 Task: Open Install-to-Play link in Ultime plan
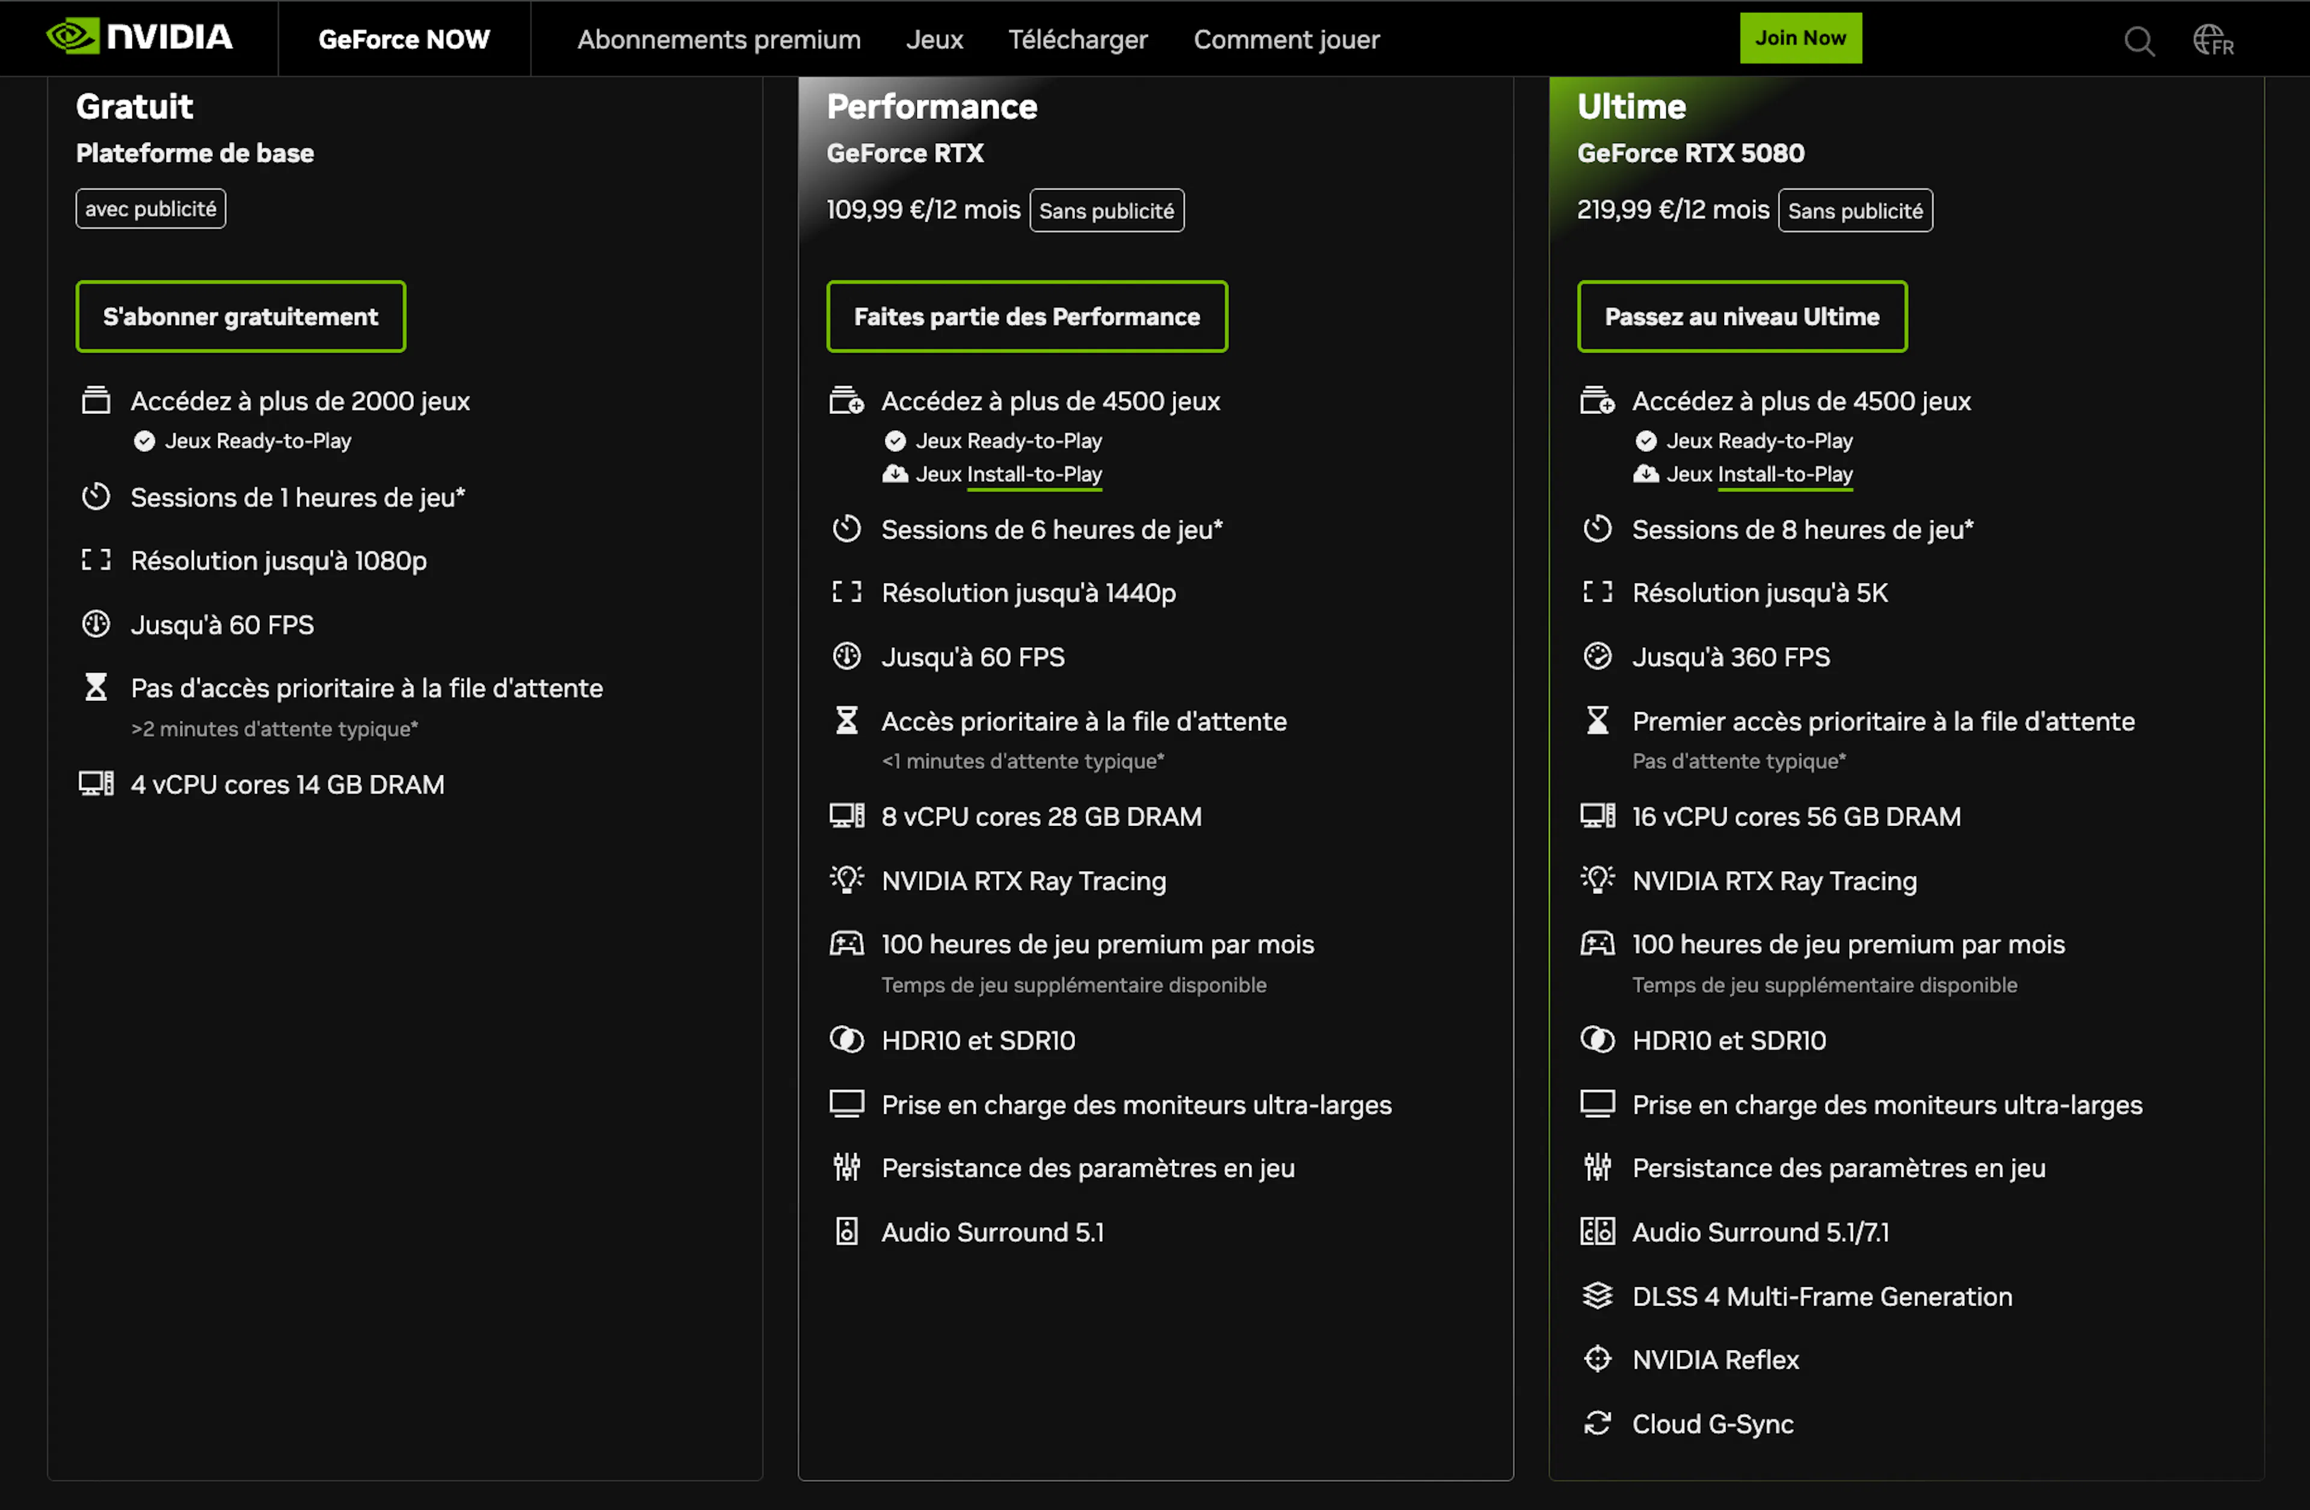tap(1785, 475)
